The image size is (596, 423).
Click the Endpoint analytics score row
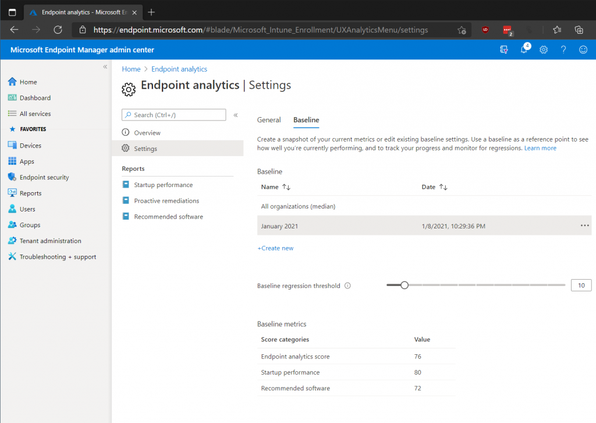pos(356,357)
